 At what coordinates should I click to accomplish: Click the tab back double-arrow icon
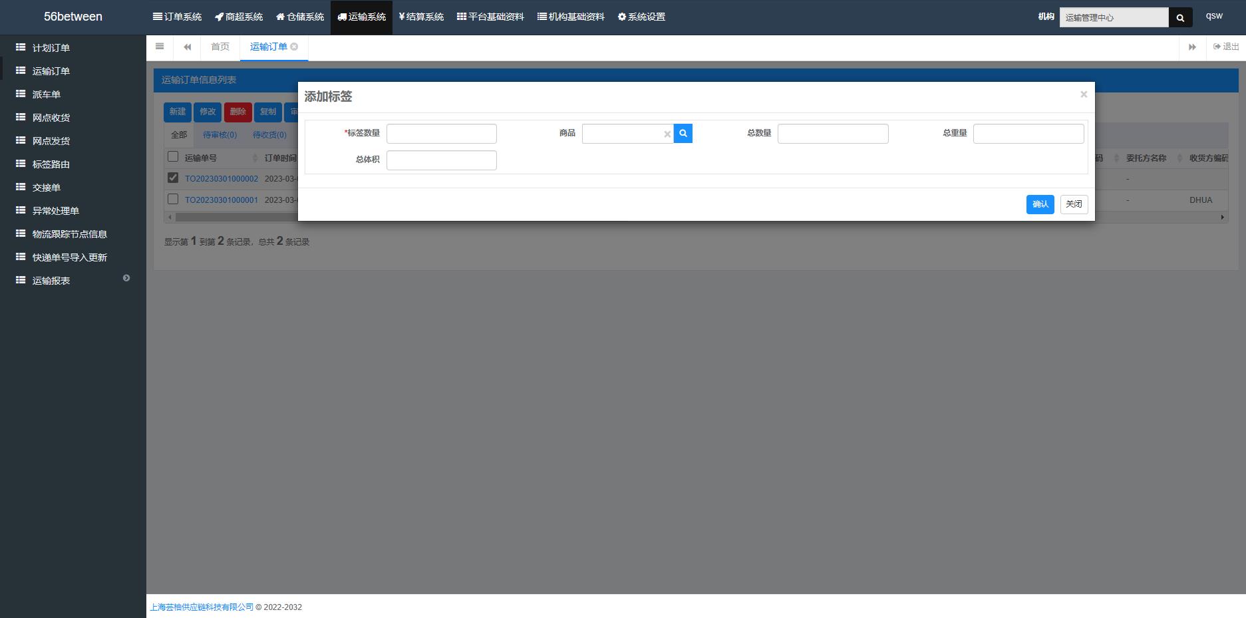pos(188,47)
